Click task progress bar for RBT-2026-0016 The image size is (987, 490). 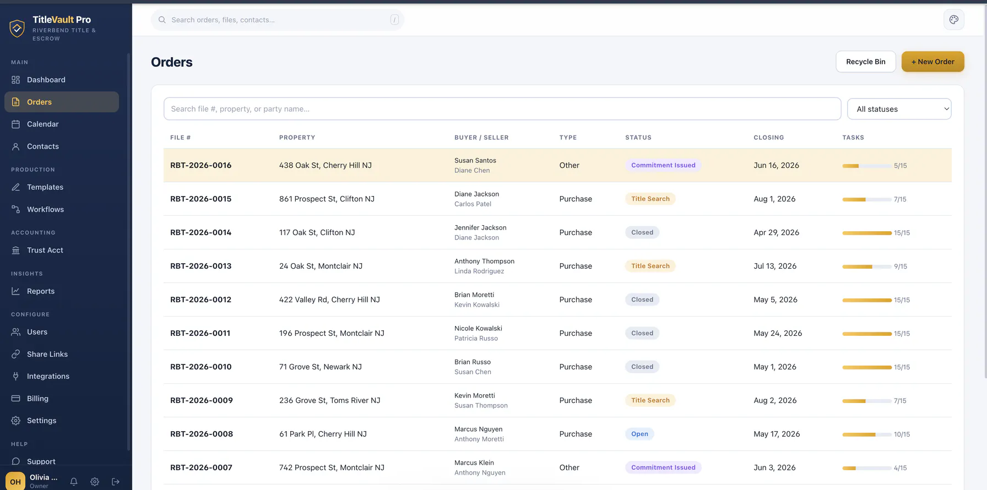tap(867, 166)
